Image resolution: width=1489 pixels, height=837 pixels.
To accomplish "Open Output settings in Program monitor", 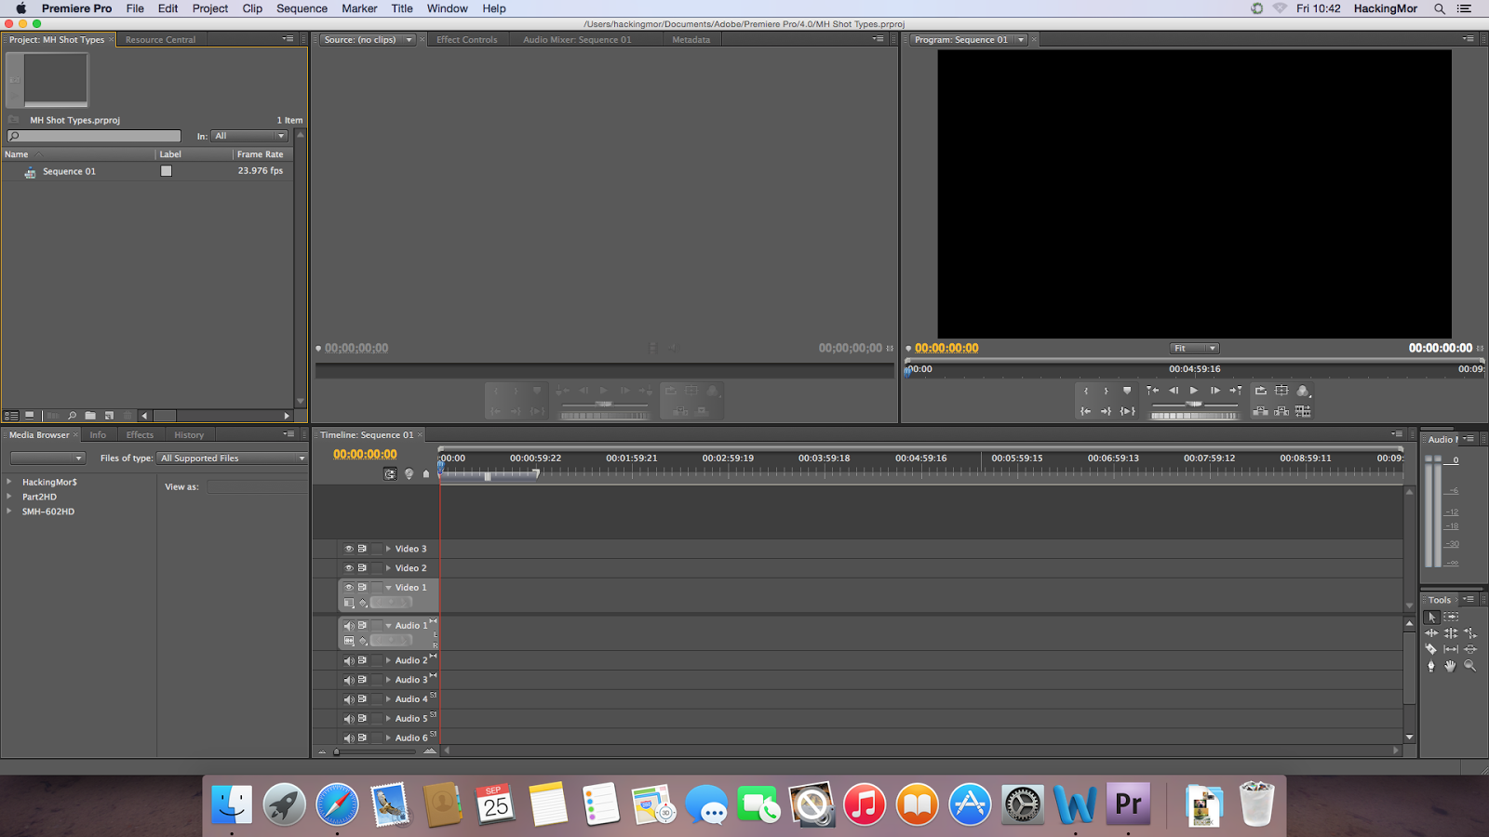I will click(1303, 391).
